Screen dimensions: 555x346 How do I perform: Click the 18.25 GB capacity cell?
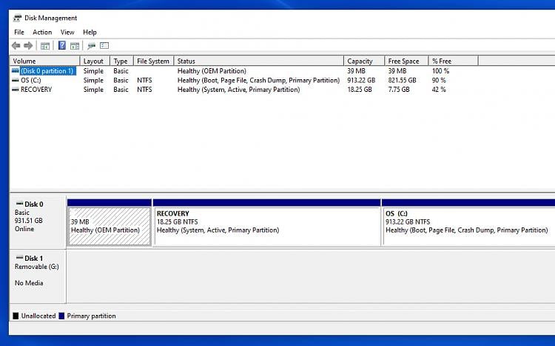pos(359,90)
